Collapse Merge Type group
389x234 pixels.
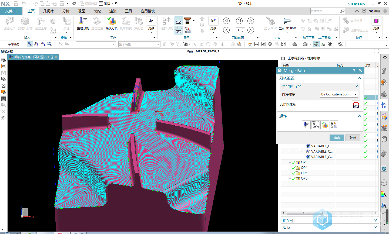357,86
